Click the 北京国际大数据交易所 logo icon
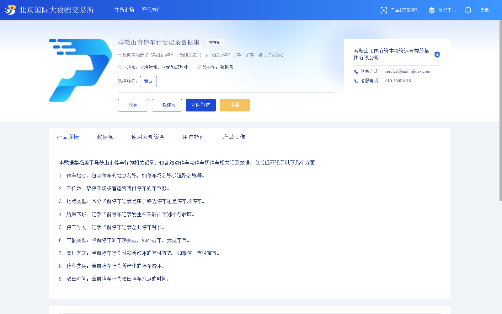Viewport: 502px width, 314px height. pos(10,10)
